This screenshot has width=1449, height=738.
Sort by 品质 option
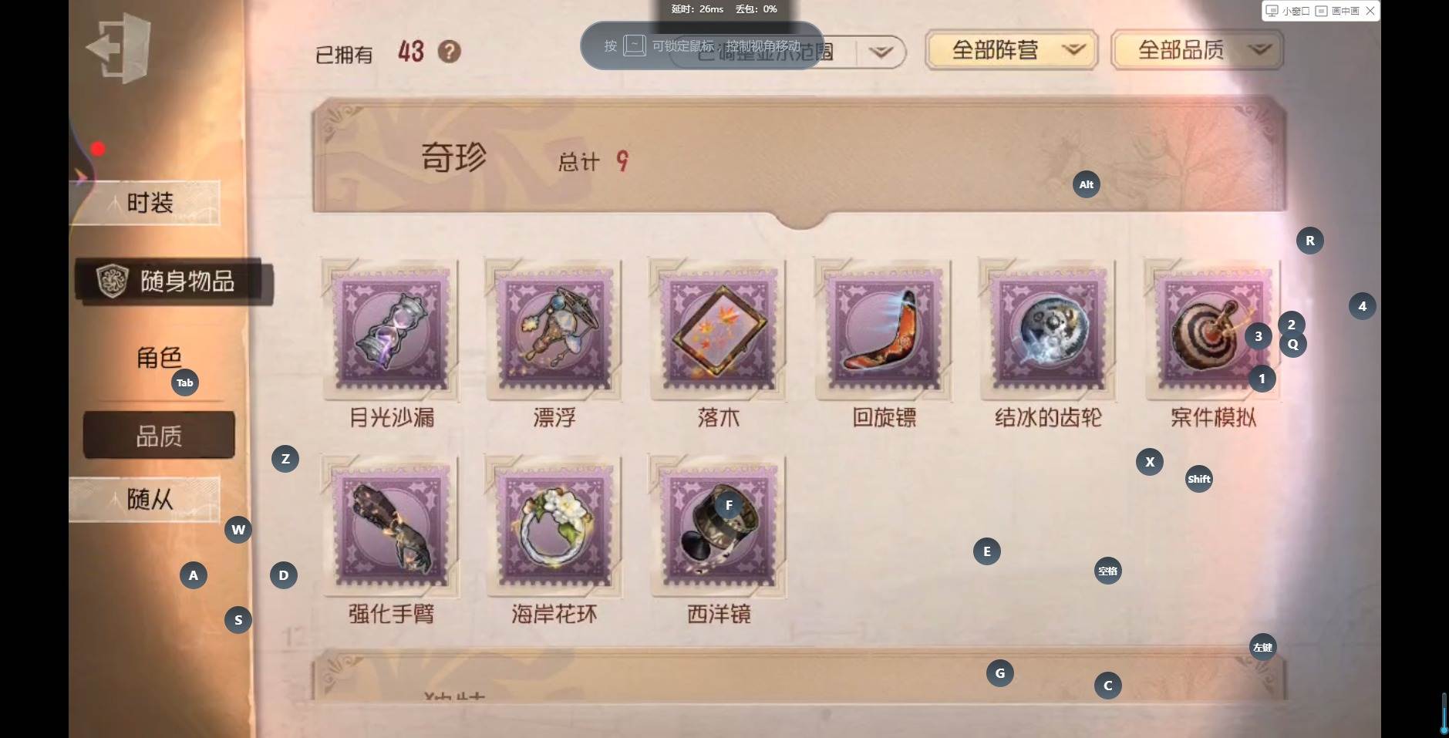click(159, 436)
